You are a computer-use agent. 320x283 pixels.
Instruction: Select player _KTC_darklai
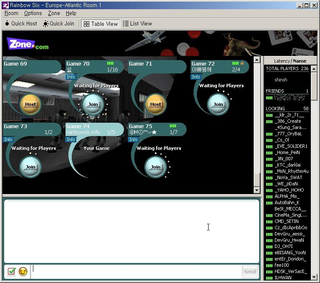(x=287, y=165)
